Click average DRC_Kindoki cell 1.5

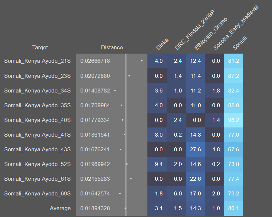click(176, 208)
